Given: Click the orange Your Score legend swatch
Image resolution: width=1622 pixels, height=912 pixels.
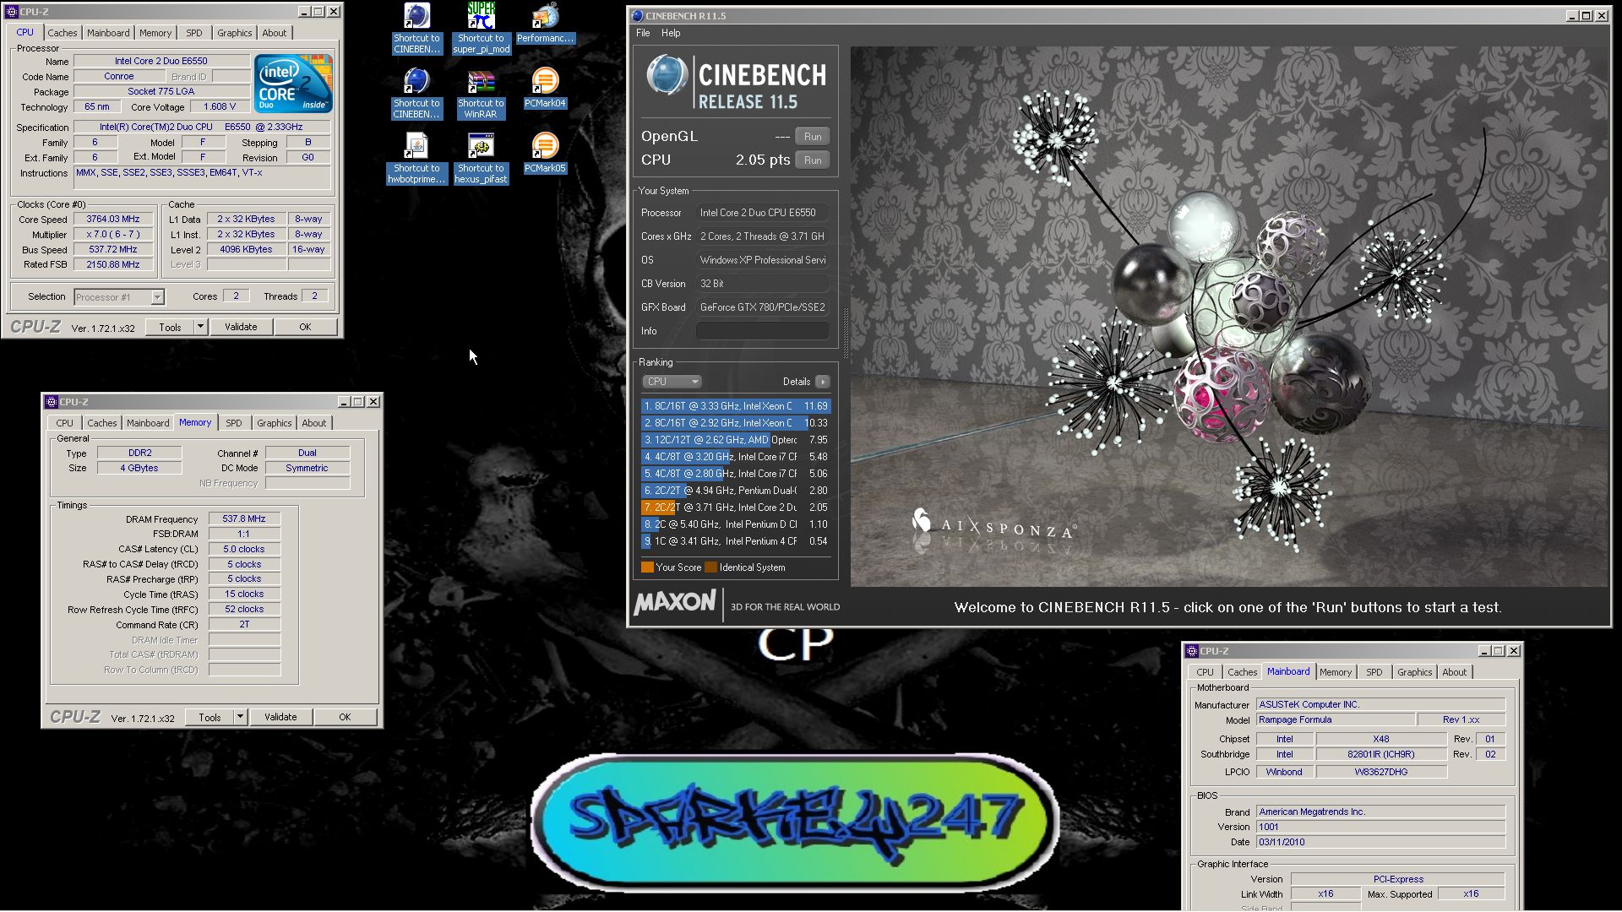Looking at the screenshot, I should [647, 567].
